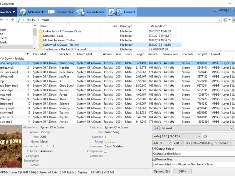235x176 pixels.
Task: Open the Converter dropdown menu
Action: point(8,12)
